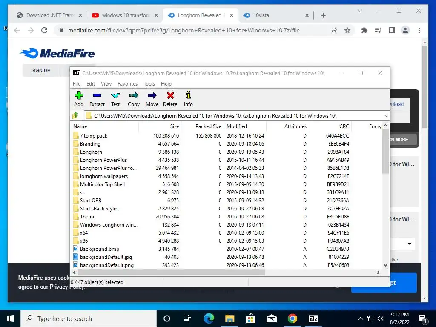Switch to 7-Zip taskbar icon
Viewport: 436px width, 327px height.
313,318
